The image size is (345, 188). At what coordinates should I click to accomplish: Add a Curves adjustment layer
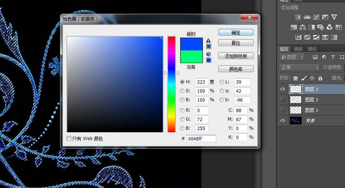pos(316,17)
